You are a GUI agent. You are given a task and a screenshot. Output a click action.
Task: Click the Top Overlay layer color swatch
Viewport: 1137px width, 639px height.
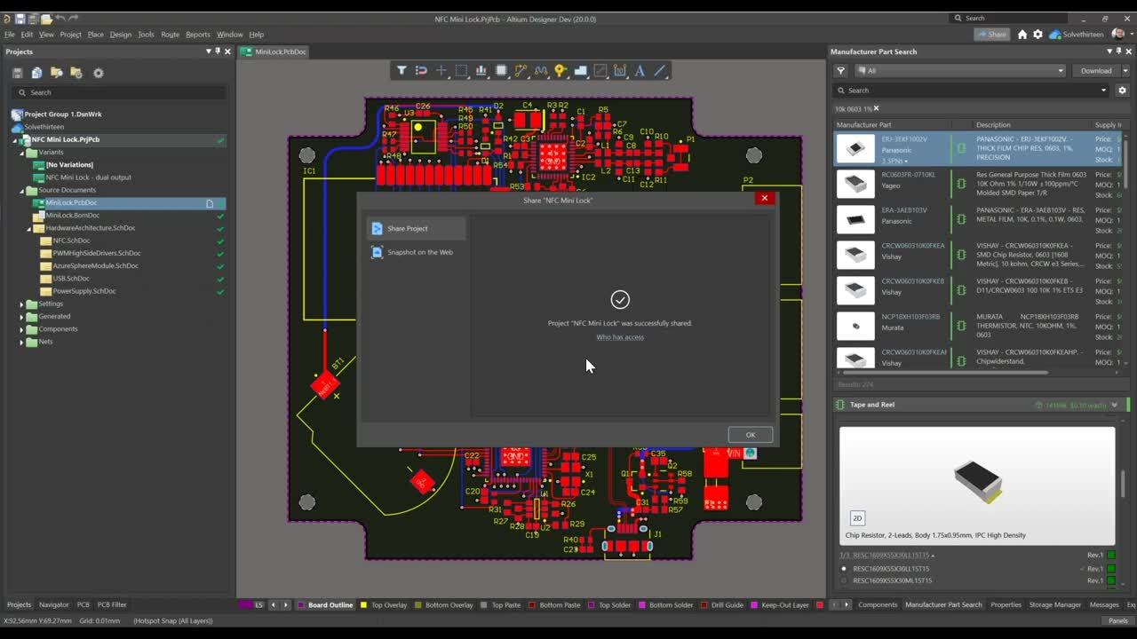(x=363, y=605)
